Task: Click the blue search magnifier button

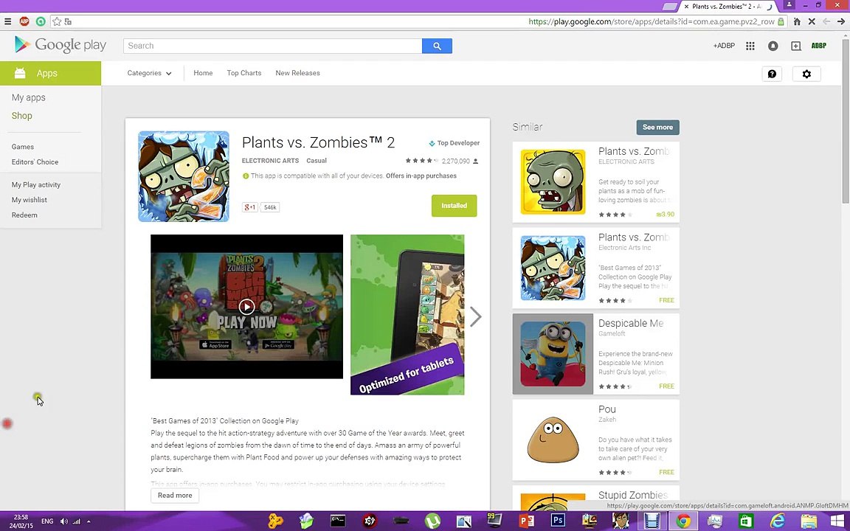Action: [437, 46]
